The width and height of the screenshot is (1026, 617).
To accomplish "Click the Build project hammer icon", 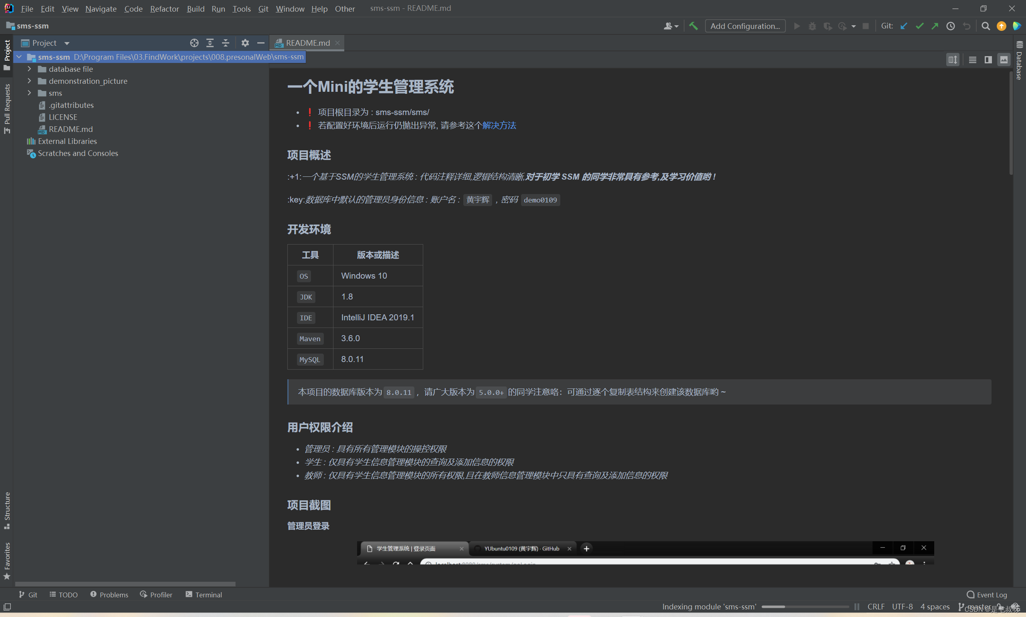I will click(693, 26).
